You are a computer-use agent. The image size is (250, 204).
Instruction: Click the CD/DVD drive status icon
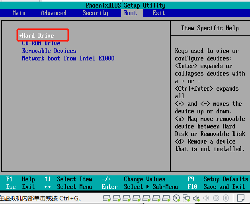coord(176,198)
